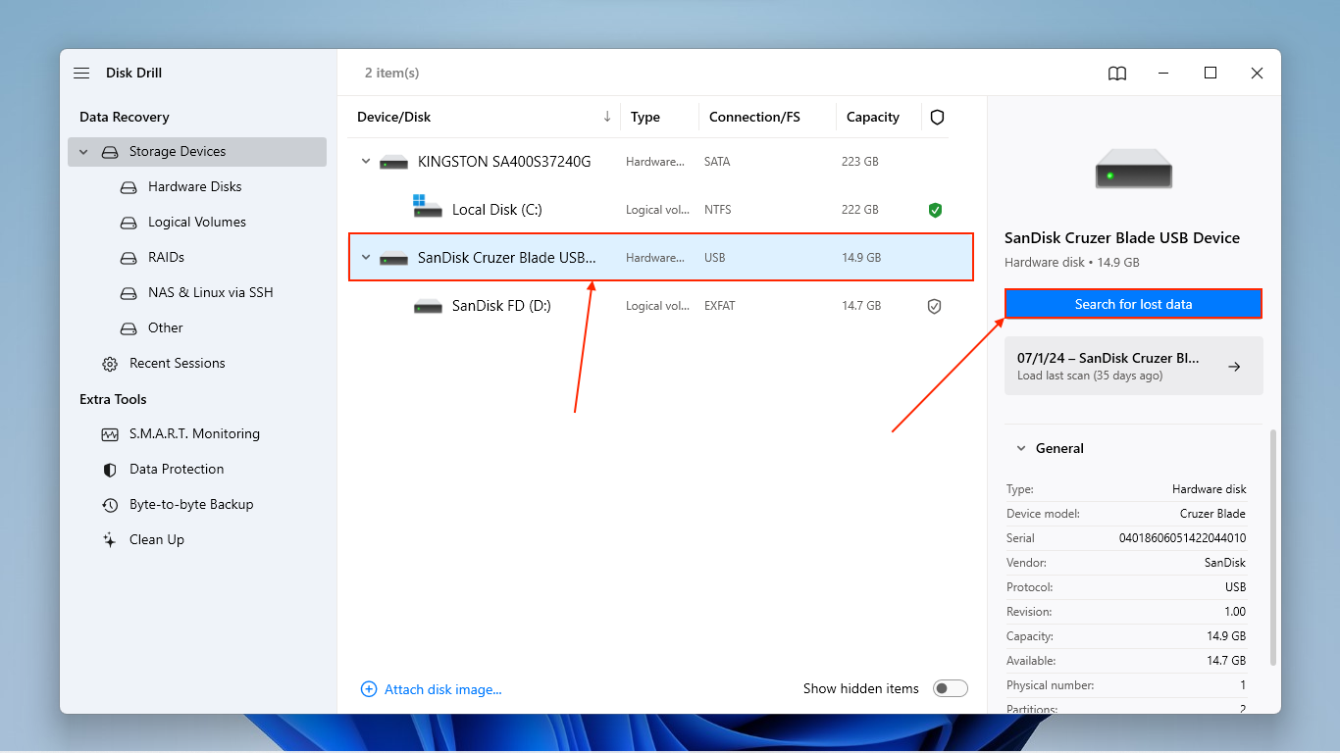The image size is (1340, 753).
Task: Click the KINGSTON disk drive icon
Action: 393,162
